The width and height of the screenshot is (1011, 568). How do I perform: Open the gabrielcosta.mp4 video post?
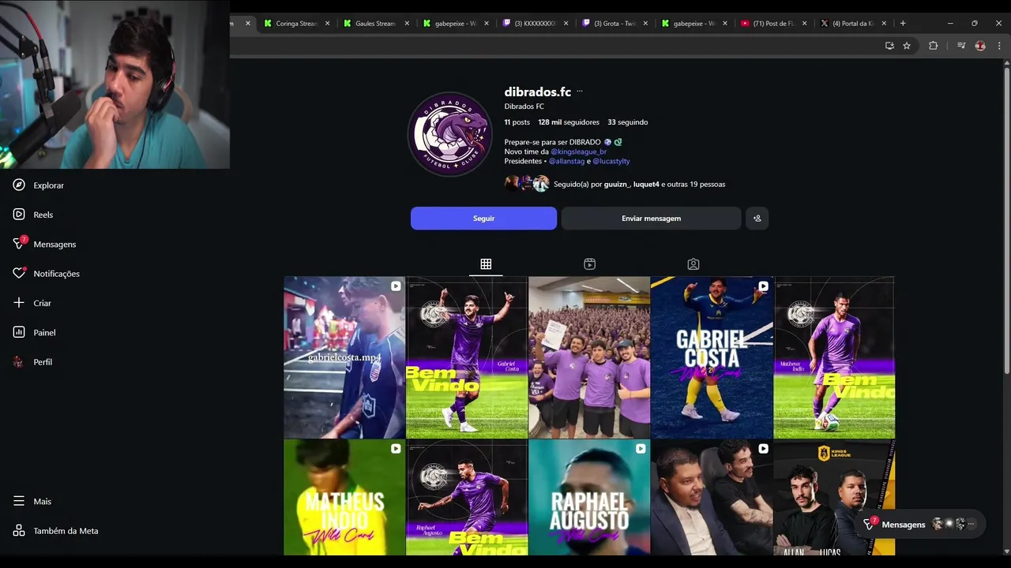[344, 357]
